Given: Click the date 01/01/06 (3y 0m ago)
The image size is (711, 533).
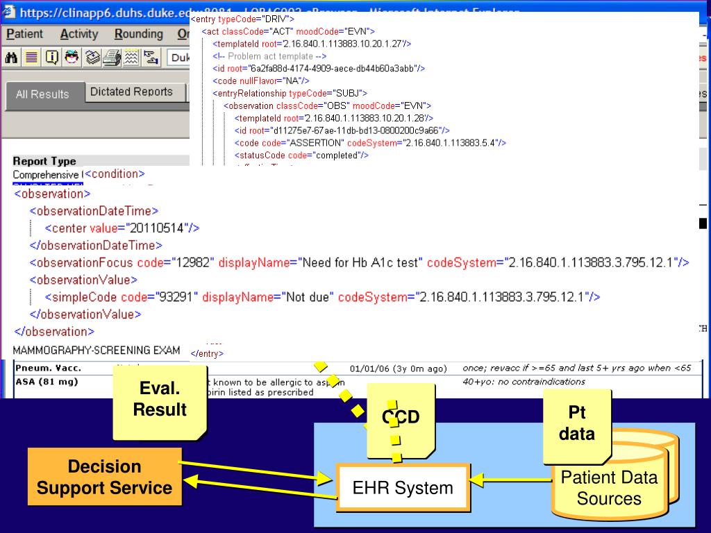Looking at the screenshot, I should 398,369.
